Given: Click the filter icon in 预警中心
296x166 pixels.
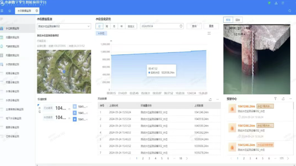Looking at the screenshot, I should pyautogui.click(x=275, y=99).
